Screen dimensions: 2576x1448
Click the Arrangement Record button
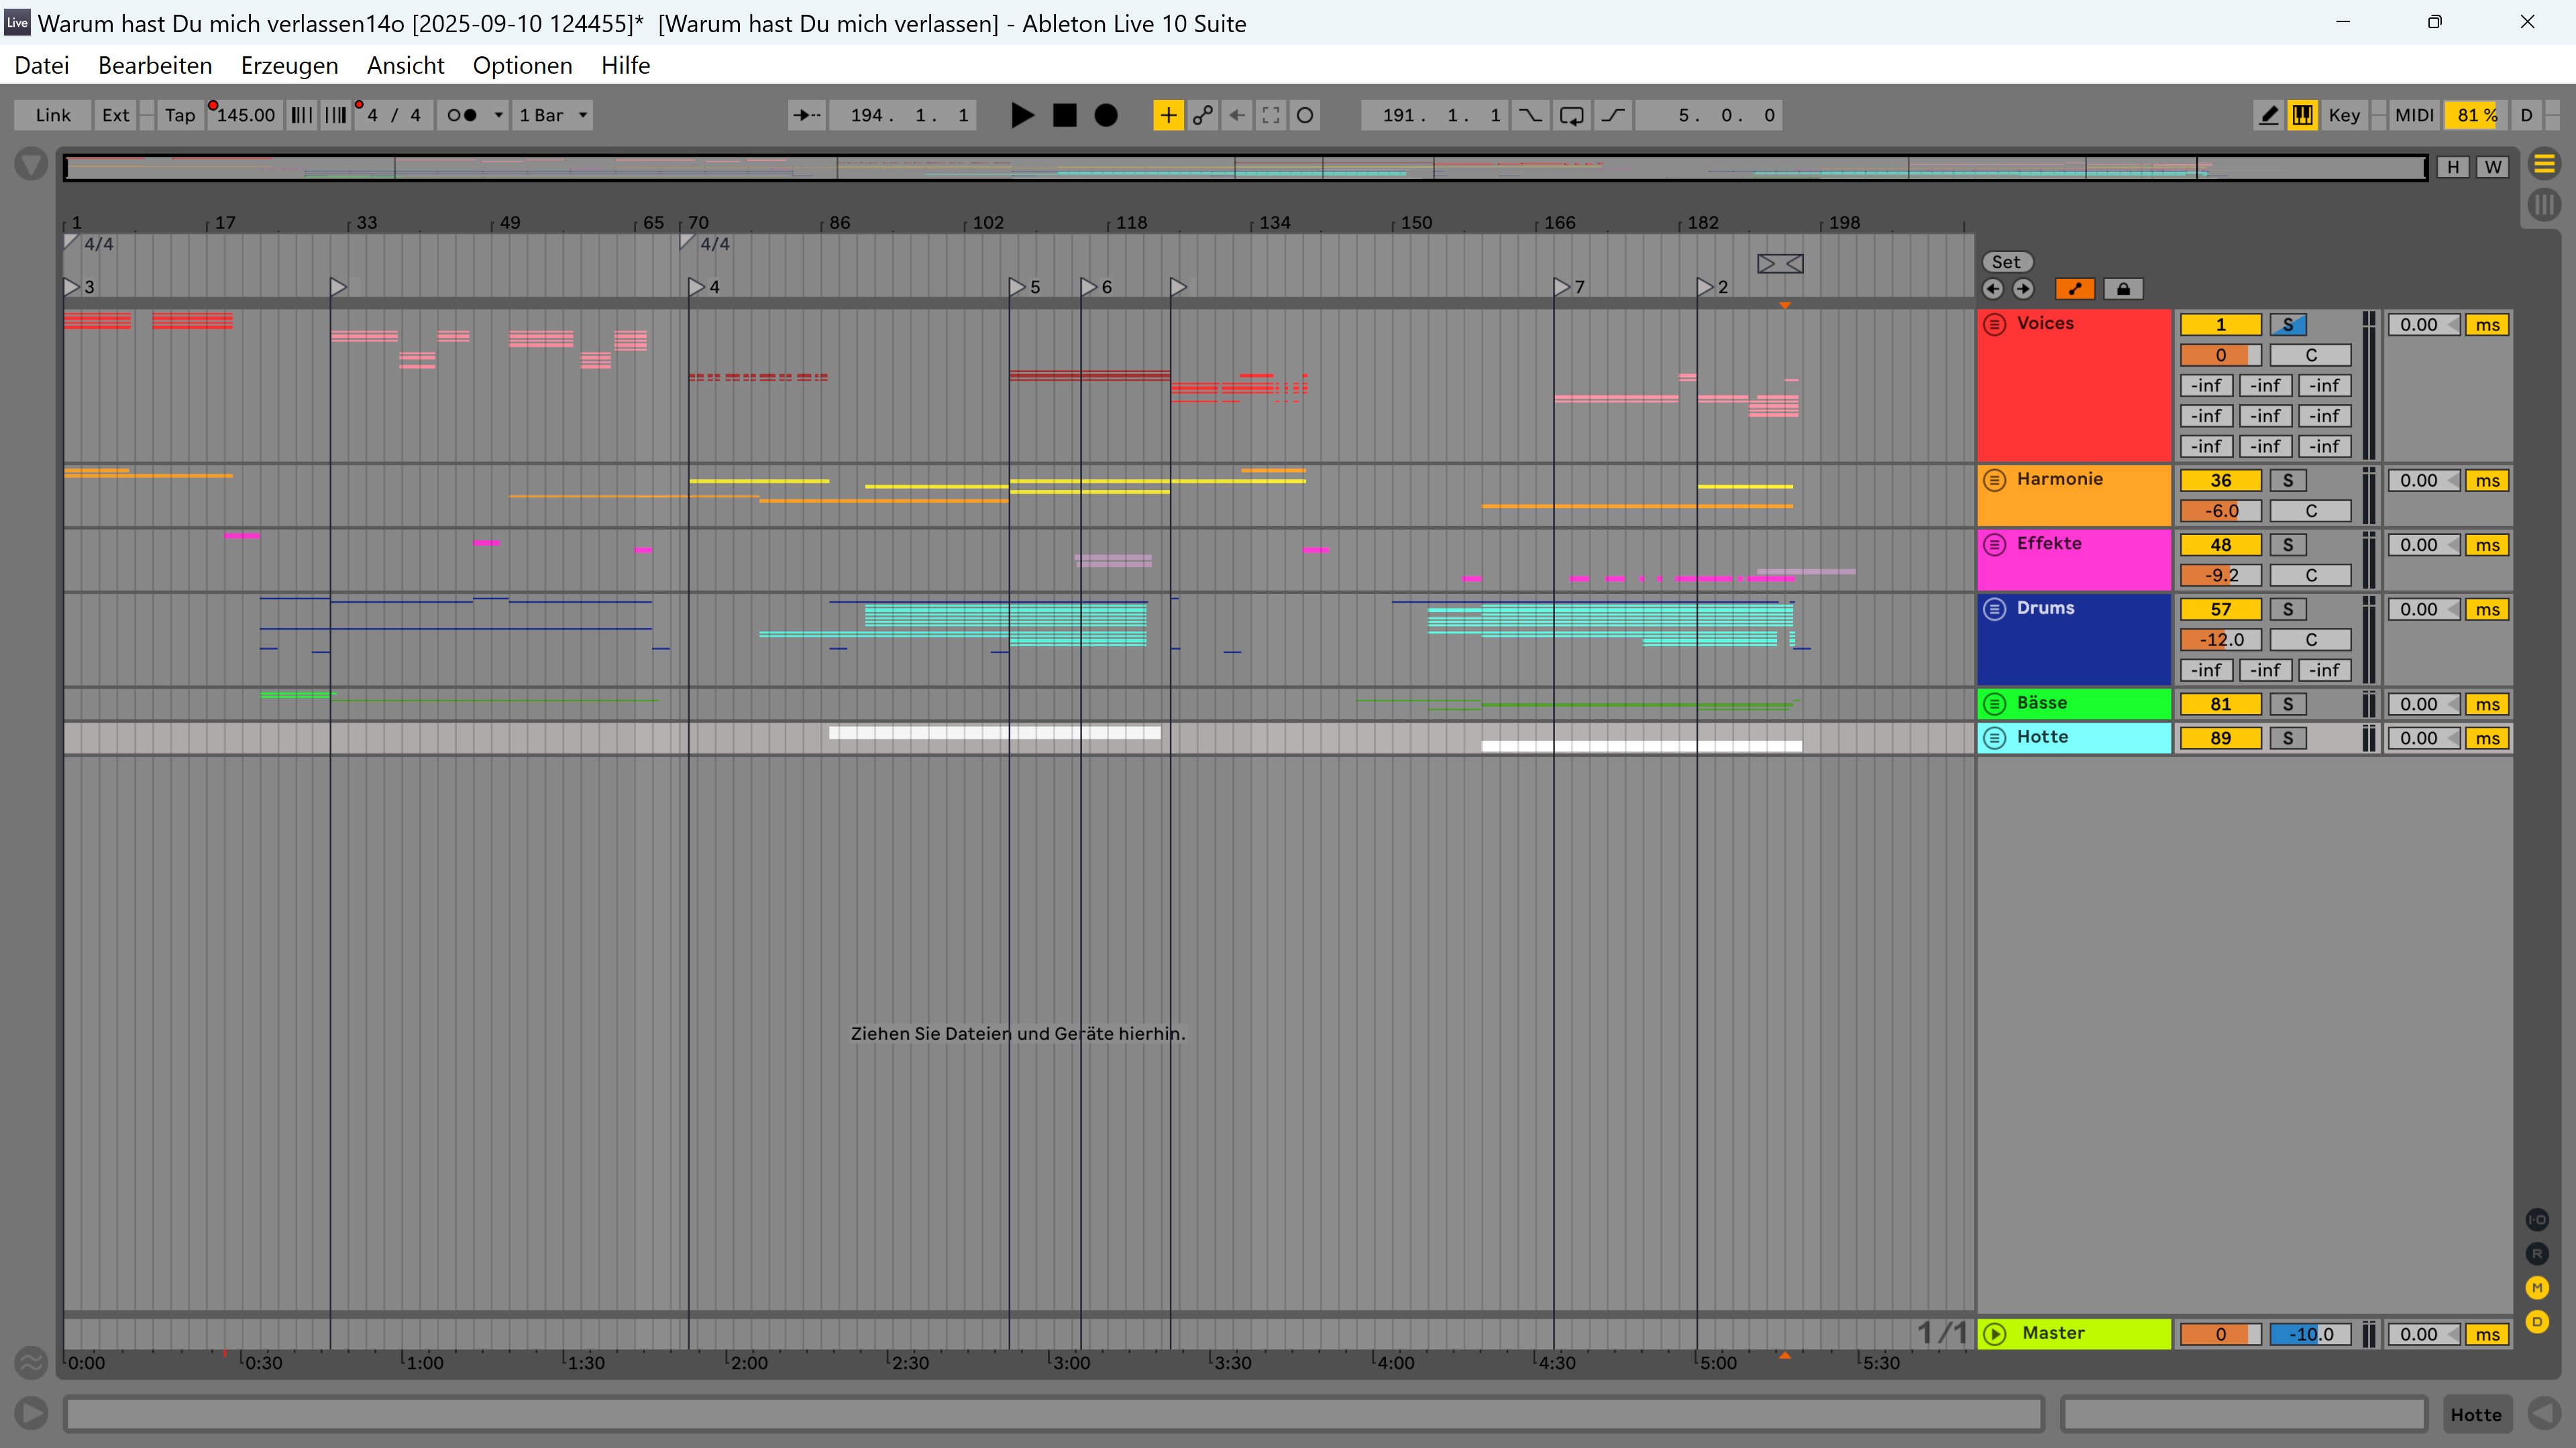(1106, 115)
